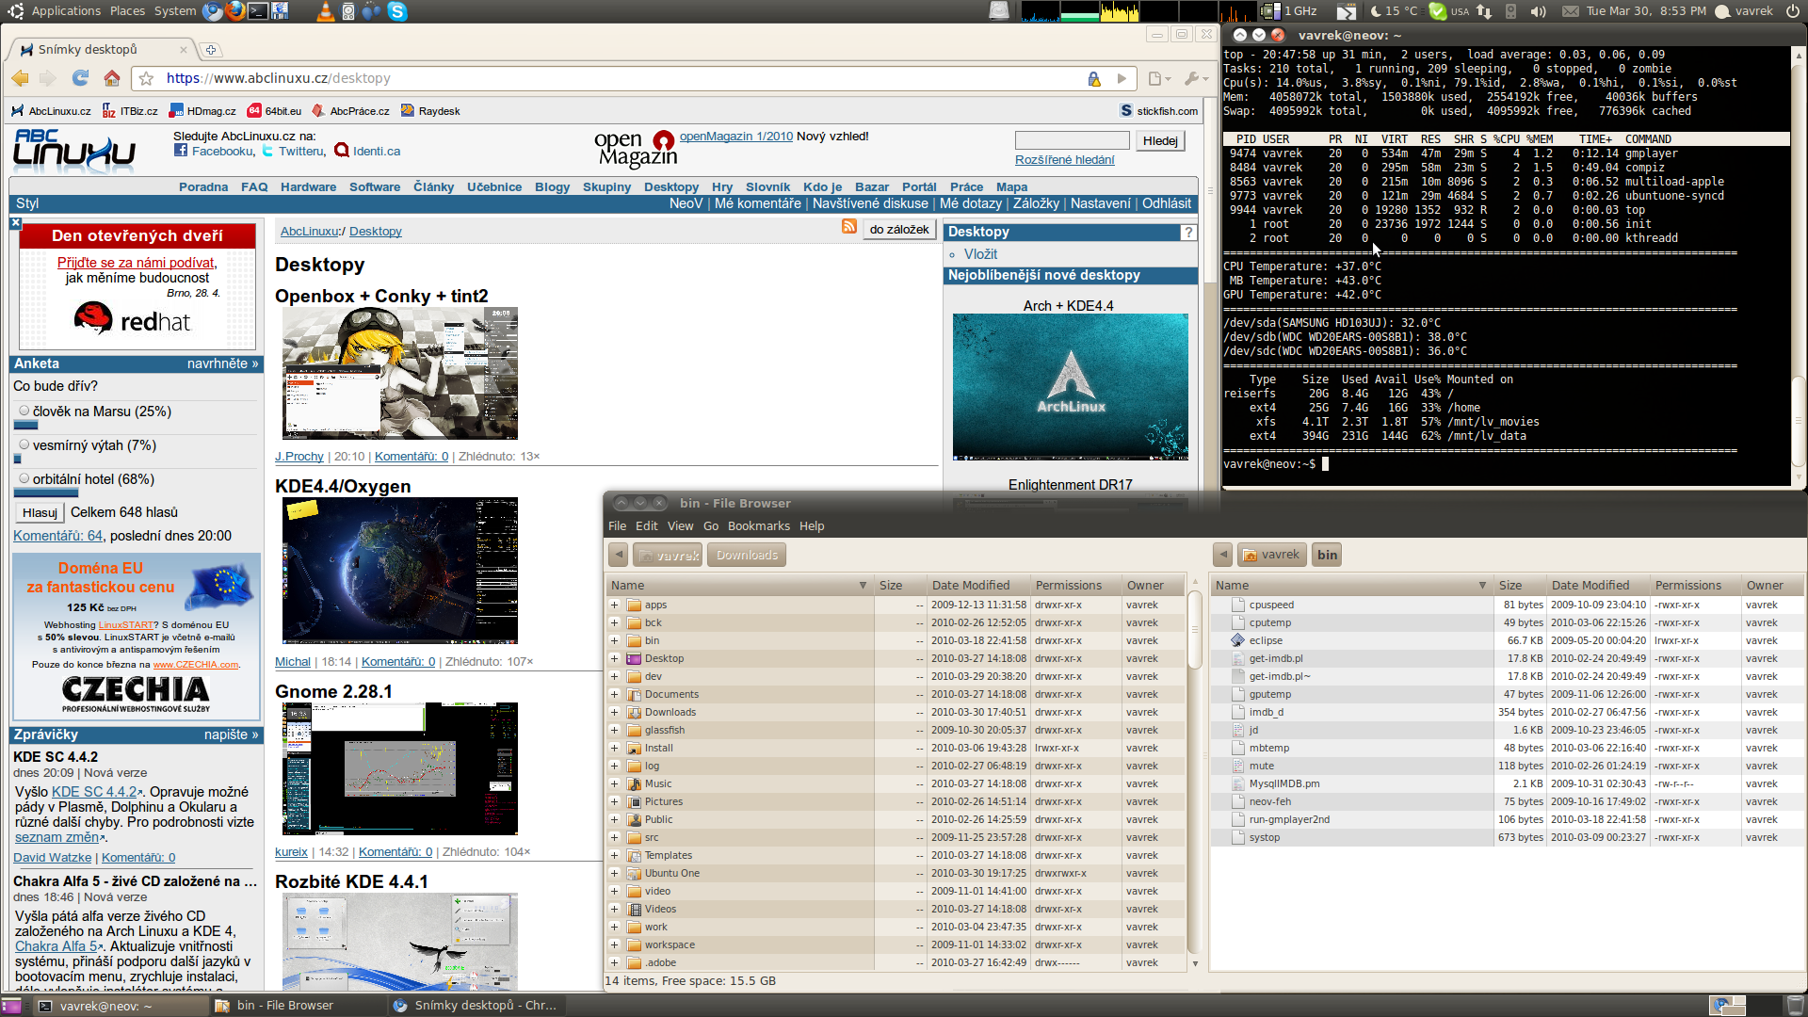Close the Red Hat advertisement with X

click(x=16, y=223)
